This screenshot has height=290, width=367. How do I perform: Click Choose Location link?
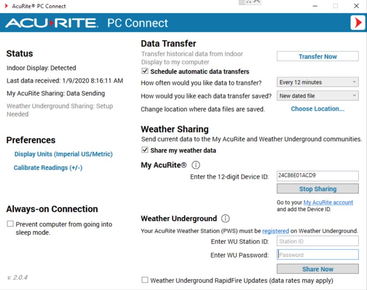point(318,109)
